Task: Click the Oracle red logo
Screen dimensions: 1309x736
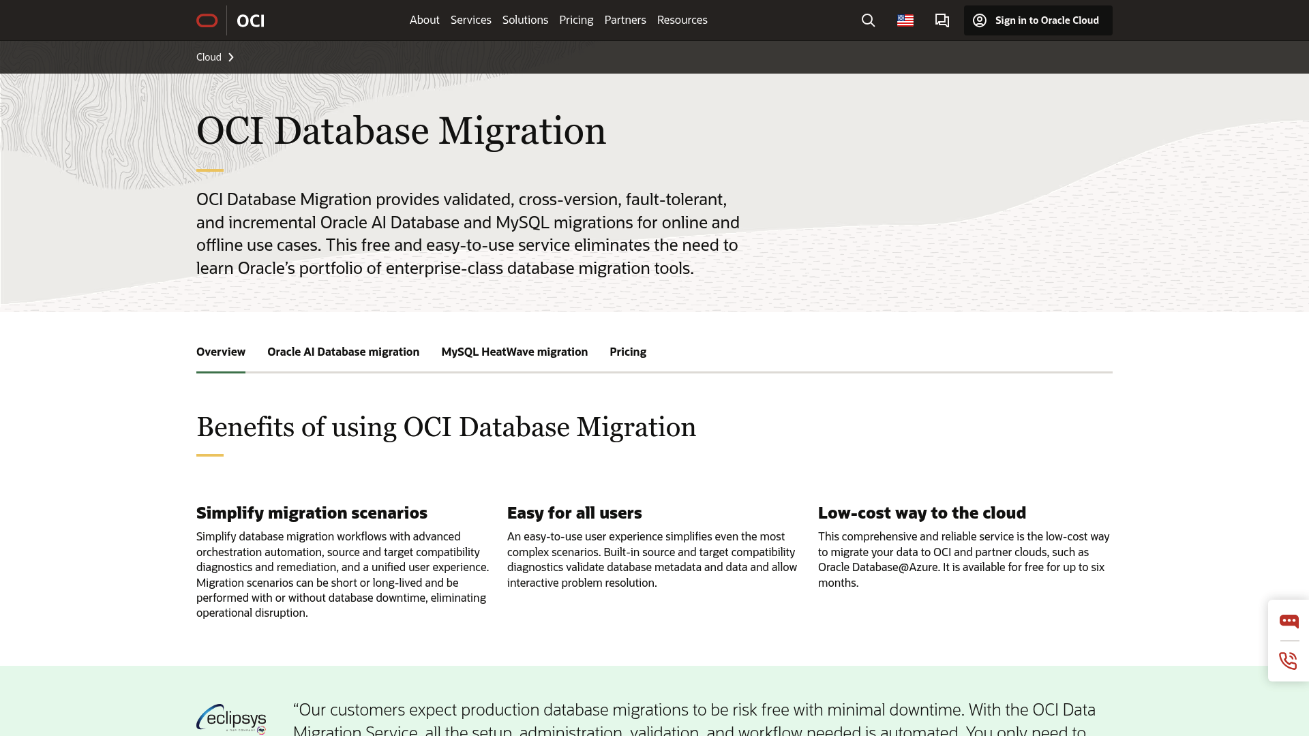Action: pyautogui.click(x=206, y=20)
